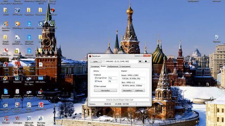Launch the Media Player Classic shortcut

(6, 107)
